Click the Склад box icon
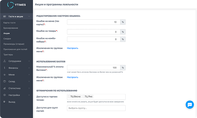 [x=5, y=81]
